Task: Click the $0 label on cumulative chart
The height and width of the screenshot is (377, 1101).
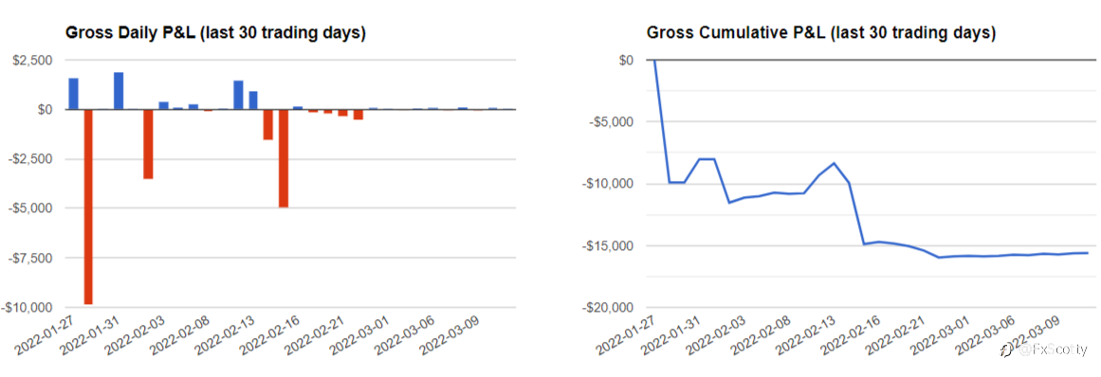Action: 625,61
